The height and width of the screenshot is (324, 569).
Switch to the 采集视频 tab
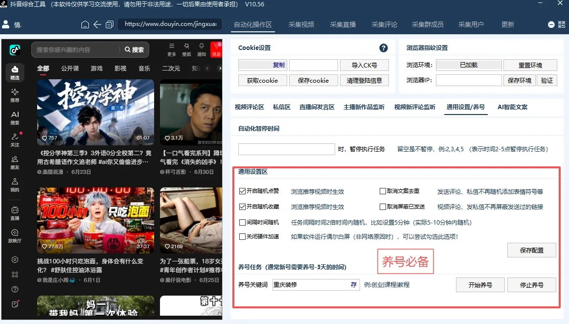[x=301, y=24]
